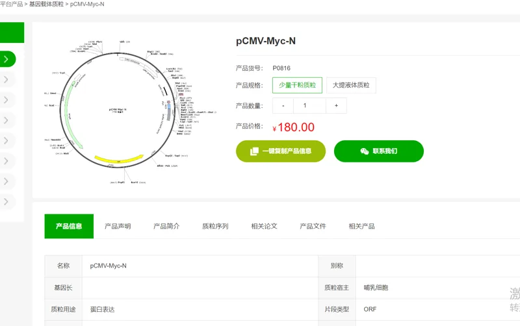
Task: Click the 联系我们 button
Action: click(x=379, y=151)
